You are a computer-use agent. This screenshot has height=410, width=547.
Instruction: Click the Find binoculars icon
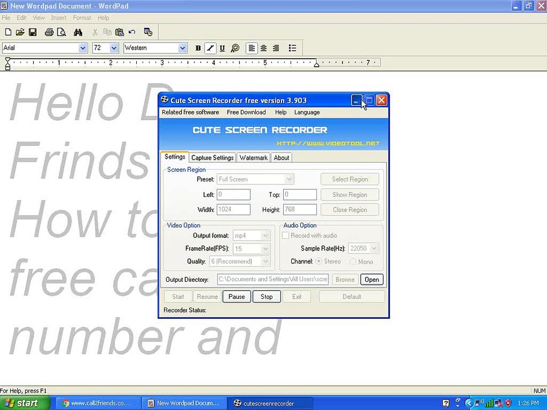[78, 32]
